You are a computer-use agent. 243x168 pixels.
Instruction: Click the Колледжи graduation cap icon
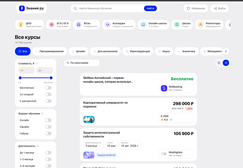[x=107, y=25]
